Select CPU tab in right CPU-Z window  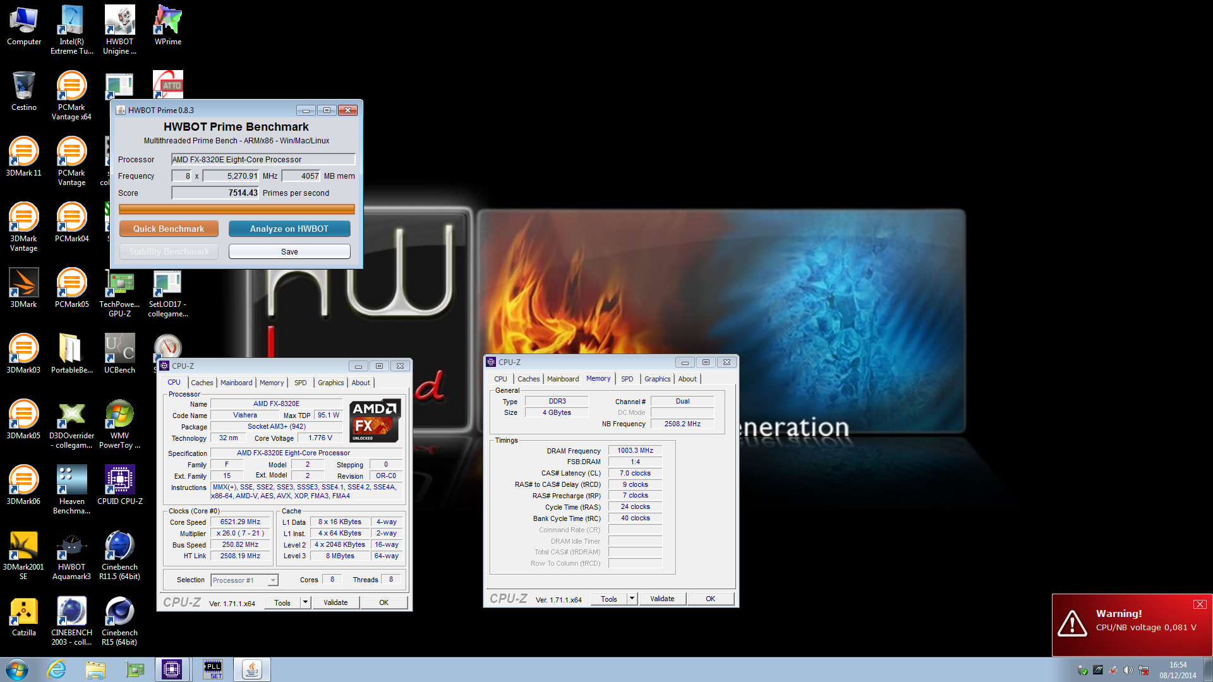pyautogui.click(x=500, y=379)
